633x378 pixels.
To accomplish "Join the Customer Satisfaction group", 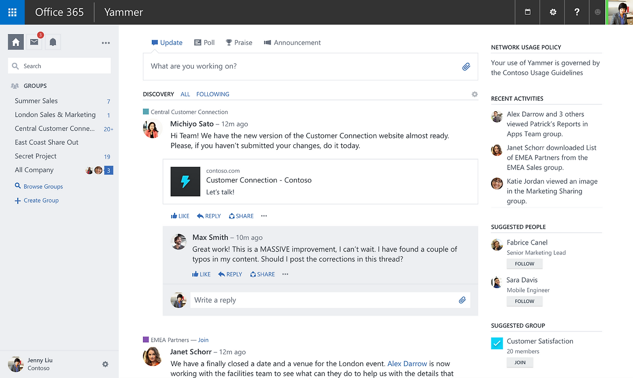I will [x=520, y=362].
